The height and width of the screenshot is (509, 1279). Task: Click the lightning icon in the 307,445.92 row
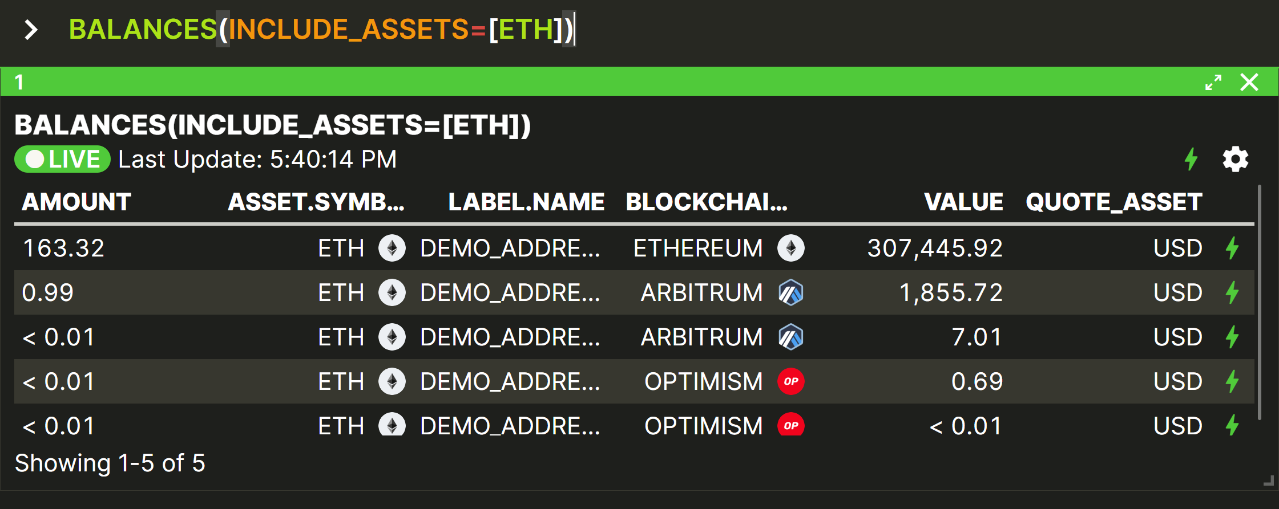(1232, 248)
